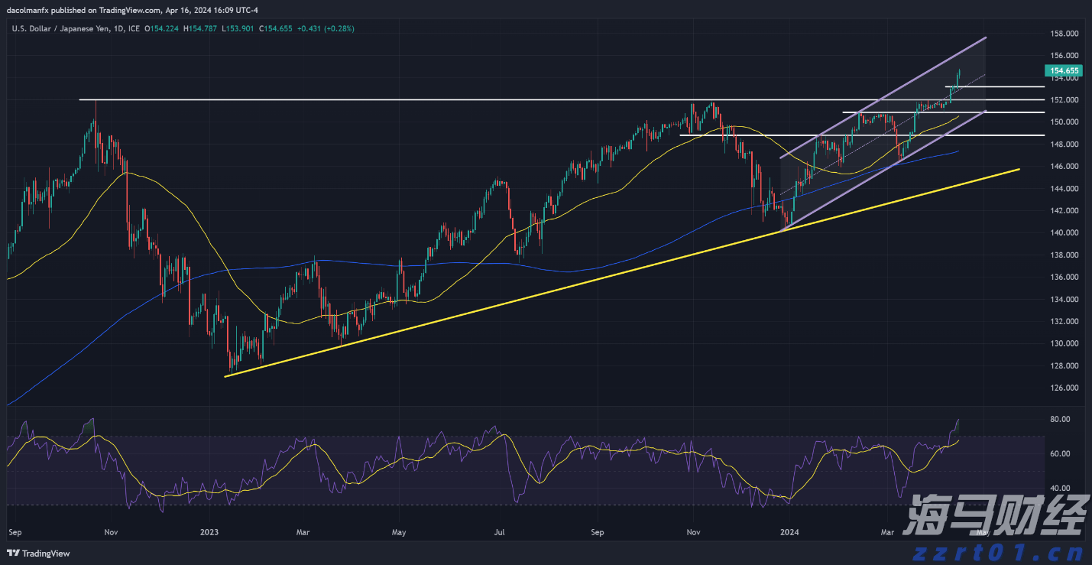
Task: Click the 126.000 label on the price axis
Action: 1064,388
